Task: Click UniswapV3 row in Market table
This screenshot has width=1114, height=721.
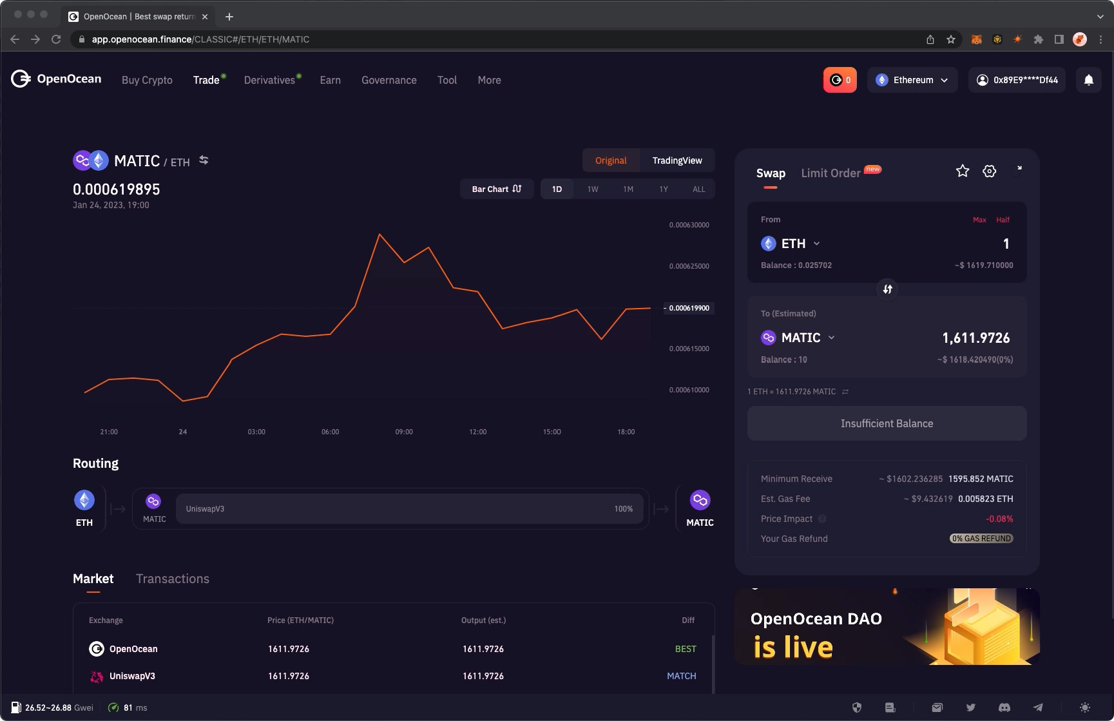Action: click(x=392, y=676)
